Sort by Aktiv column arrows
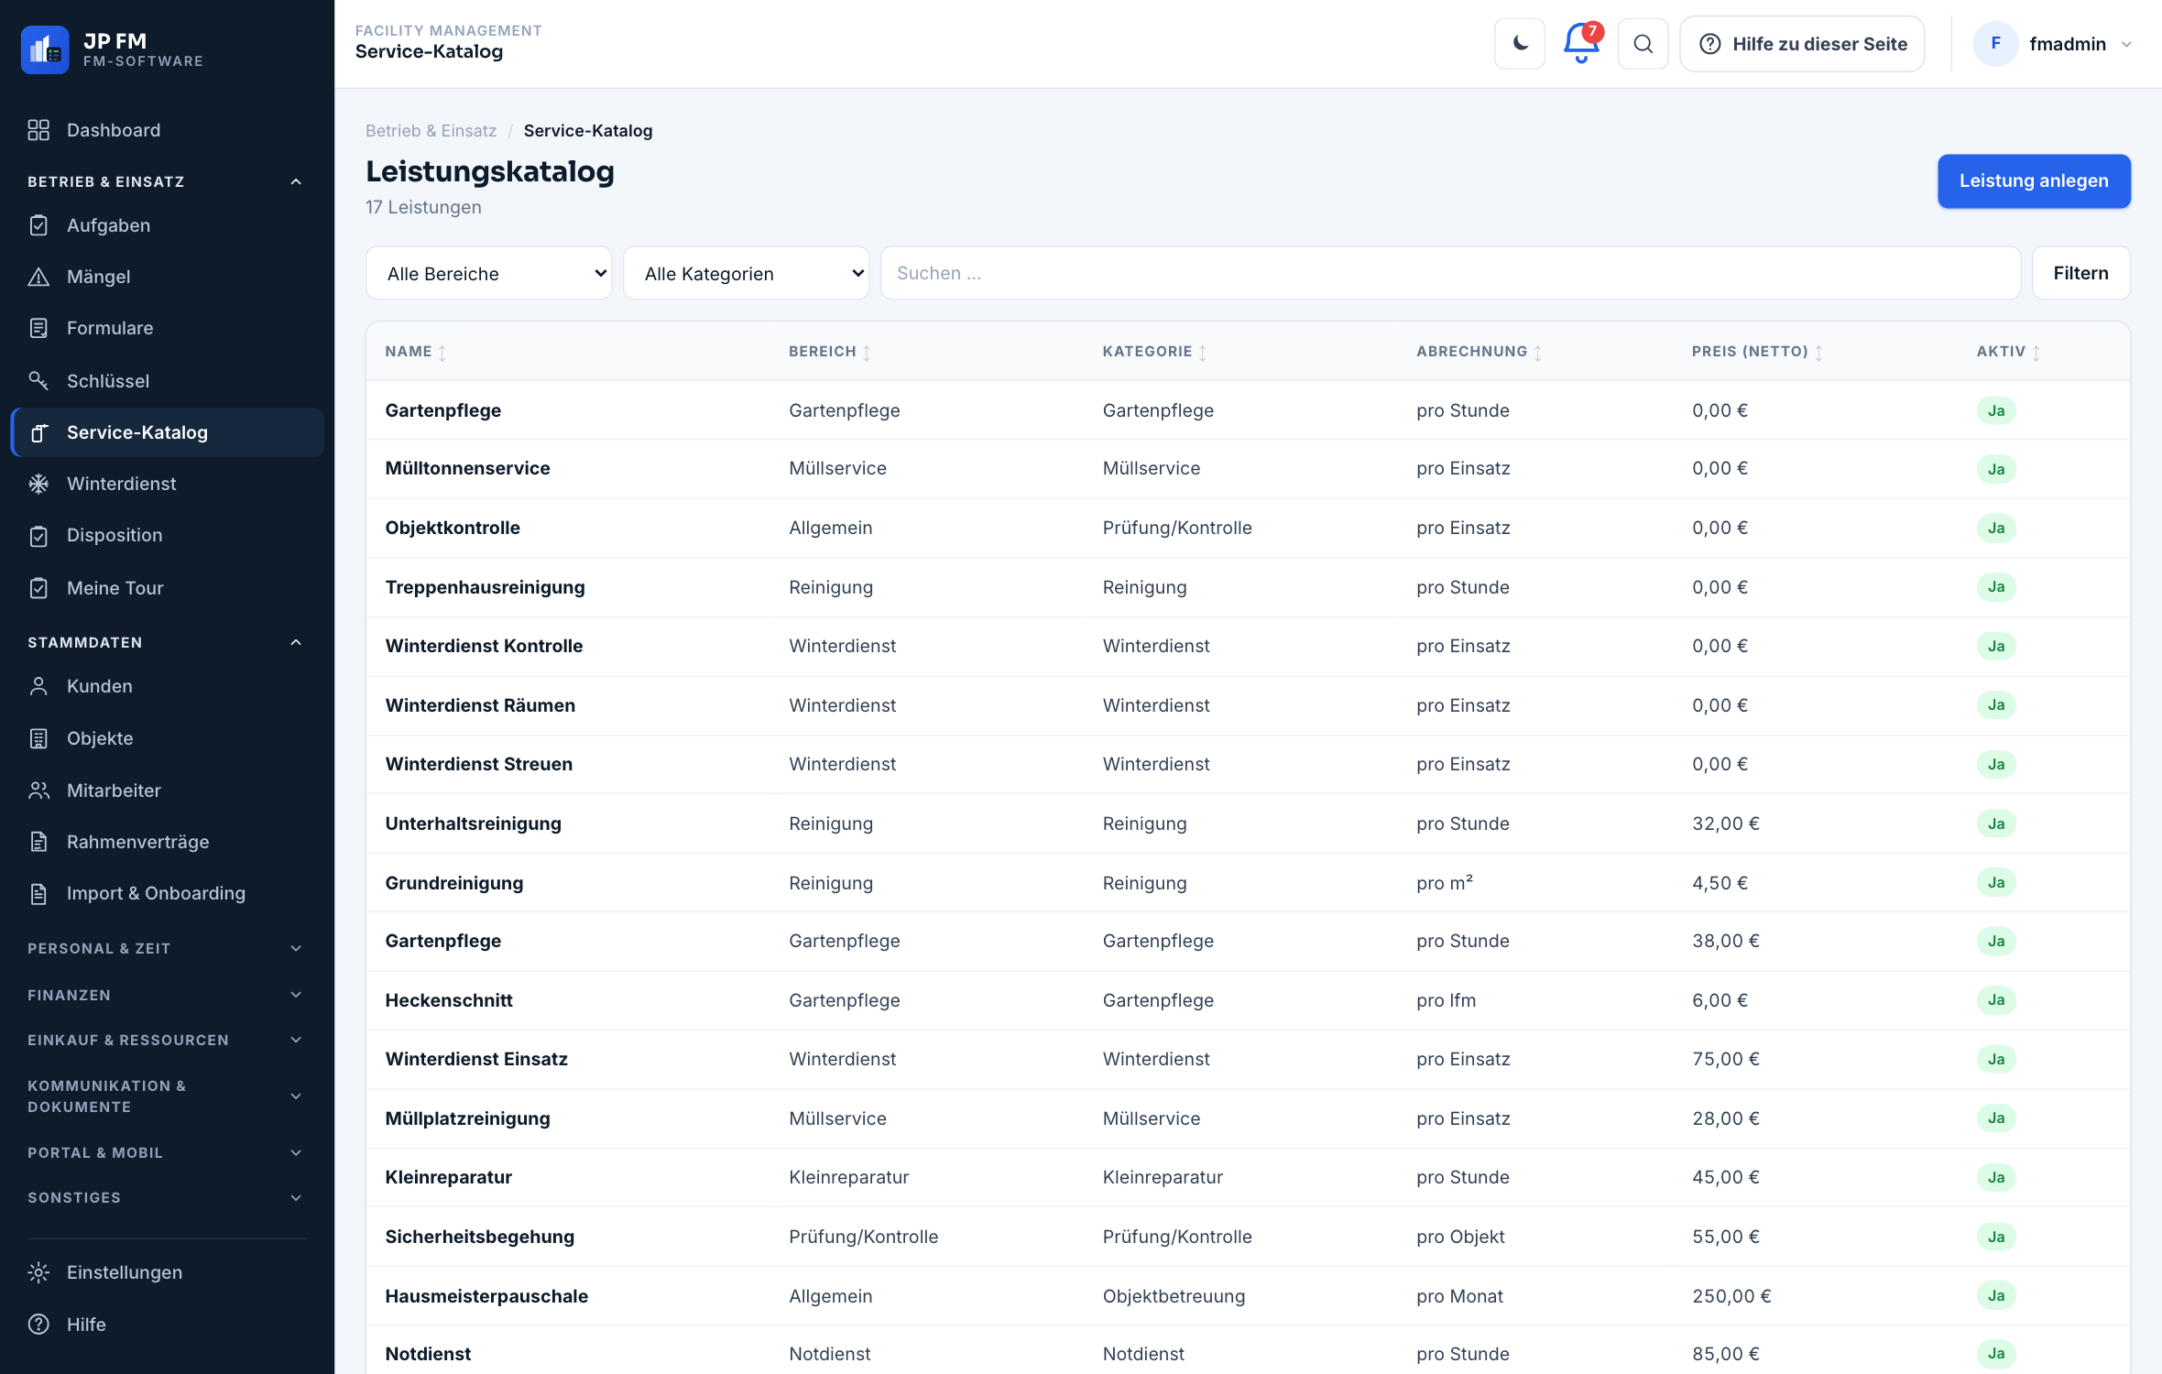The image size is (2162, 1374). (2036, 353)
